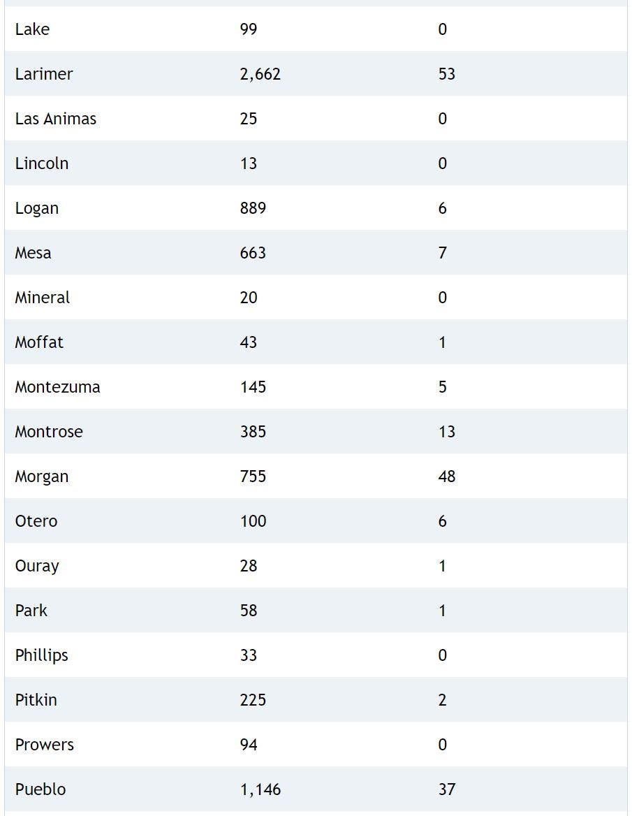Select the Lake county row label
This screenshot has height=816, width=632.
point(32,29)
